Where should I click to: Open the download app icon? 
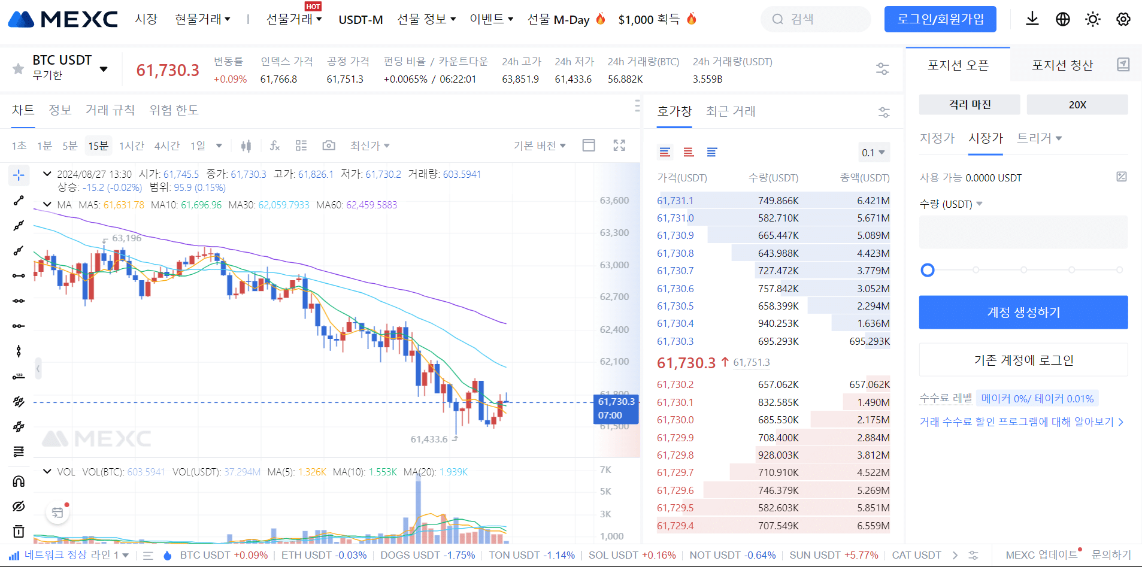coord(1032,19)
